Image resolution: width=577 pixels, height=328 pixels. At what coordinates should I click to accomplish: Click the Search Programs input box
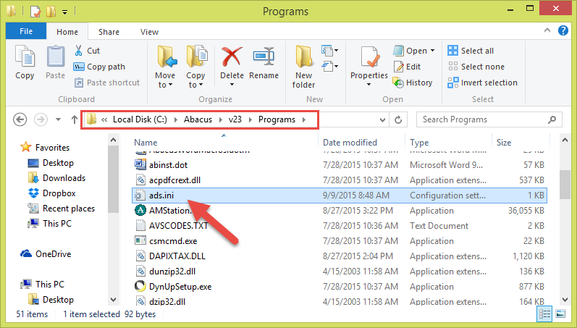click(483, 119)
